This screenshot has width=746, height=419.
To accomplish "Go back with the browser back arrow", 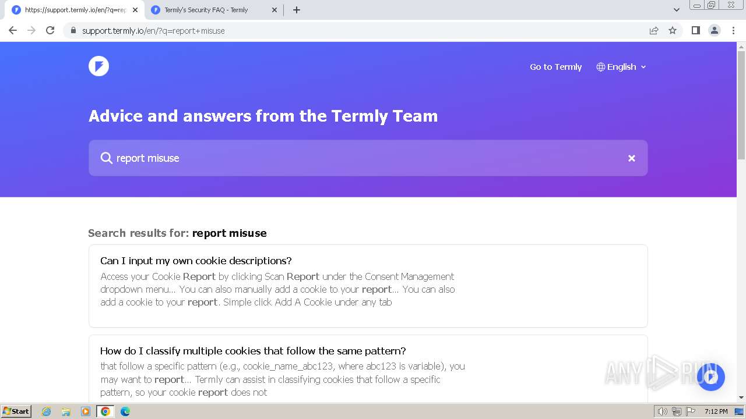I will (x=13, y=30).
